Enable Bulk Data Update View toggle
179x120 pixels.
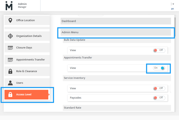(x=159, y=50)
